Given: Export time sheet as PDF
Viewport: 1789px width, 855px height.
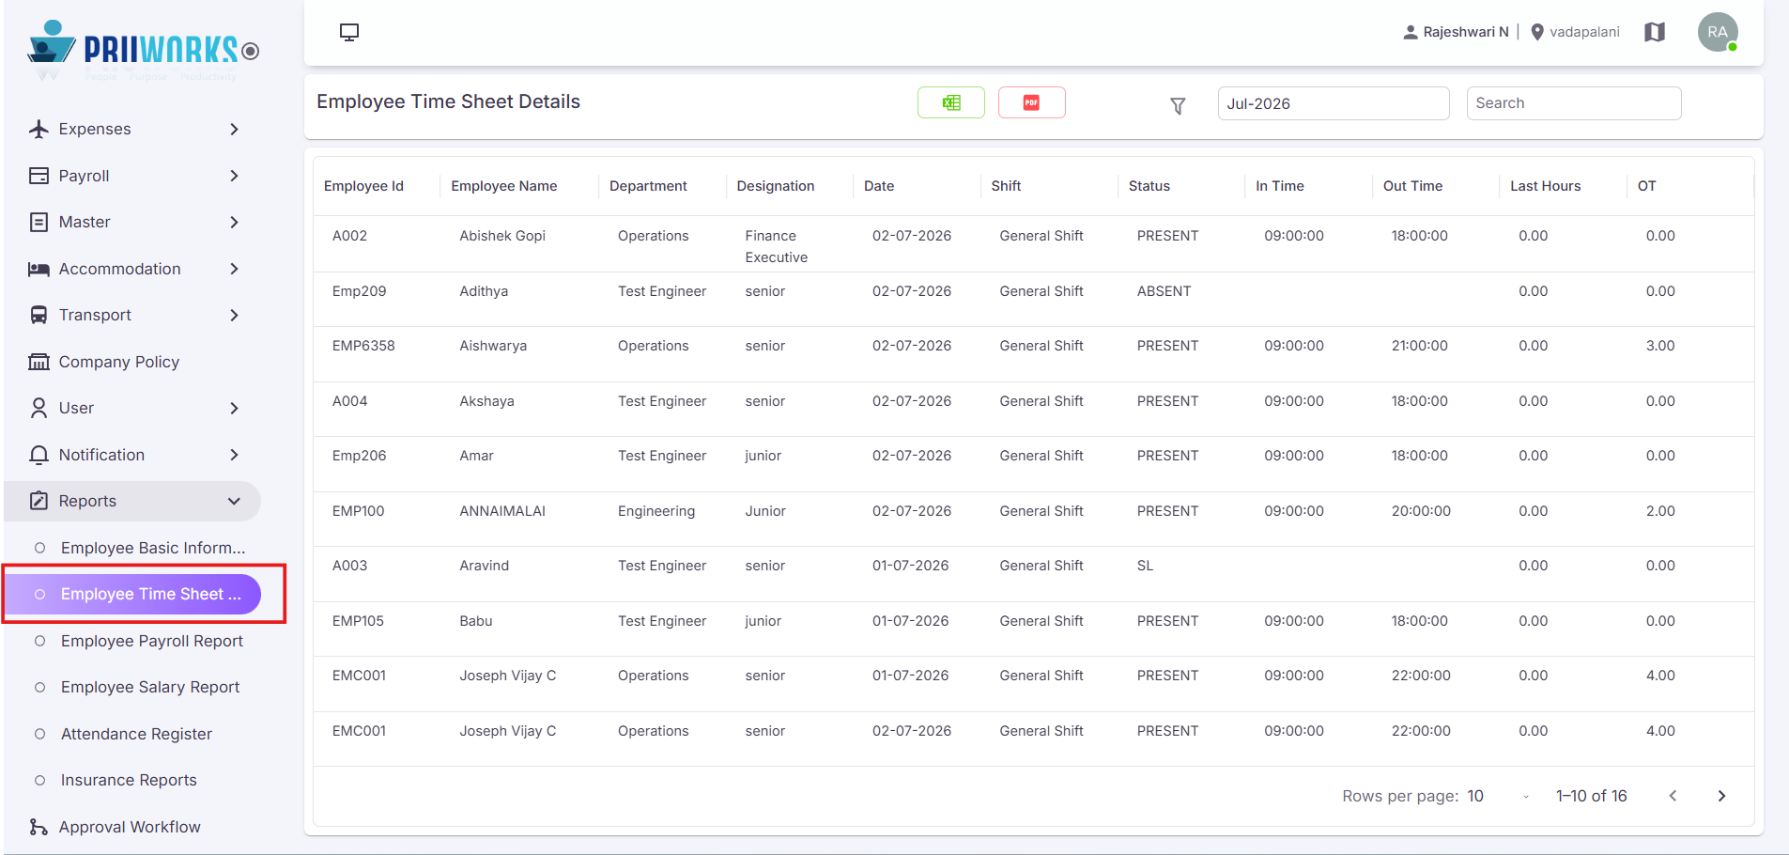Looking at the screenshot, I should coord(1031,102).
